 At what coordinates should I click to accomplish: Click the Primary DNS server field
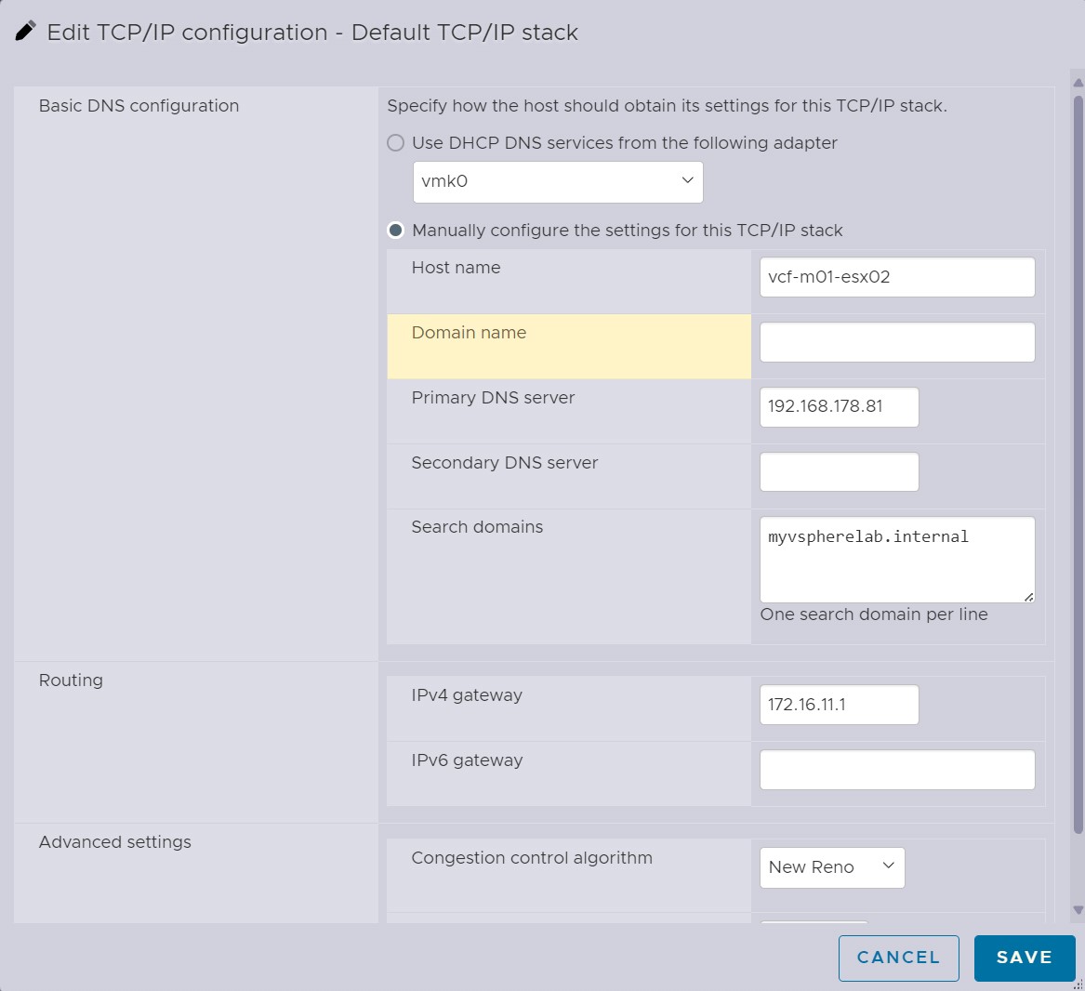coord(838,406)
